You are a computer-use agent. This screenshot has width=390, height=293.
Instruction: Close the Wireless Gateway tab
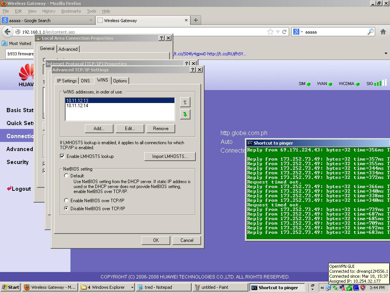pos(186,20)
